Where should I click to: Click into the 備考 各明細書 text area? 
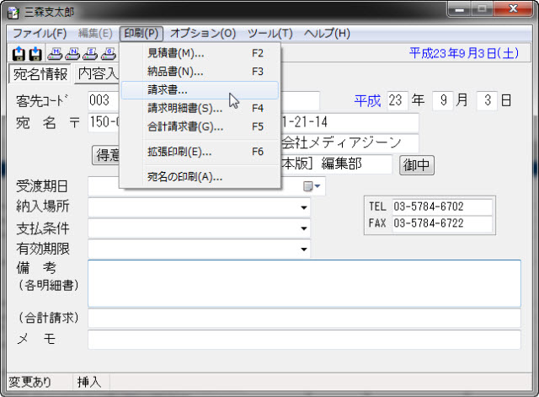coord(303,282)
